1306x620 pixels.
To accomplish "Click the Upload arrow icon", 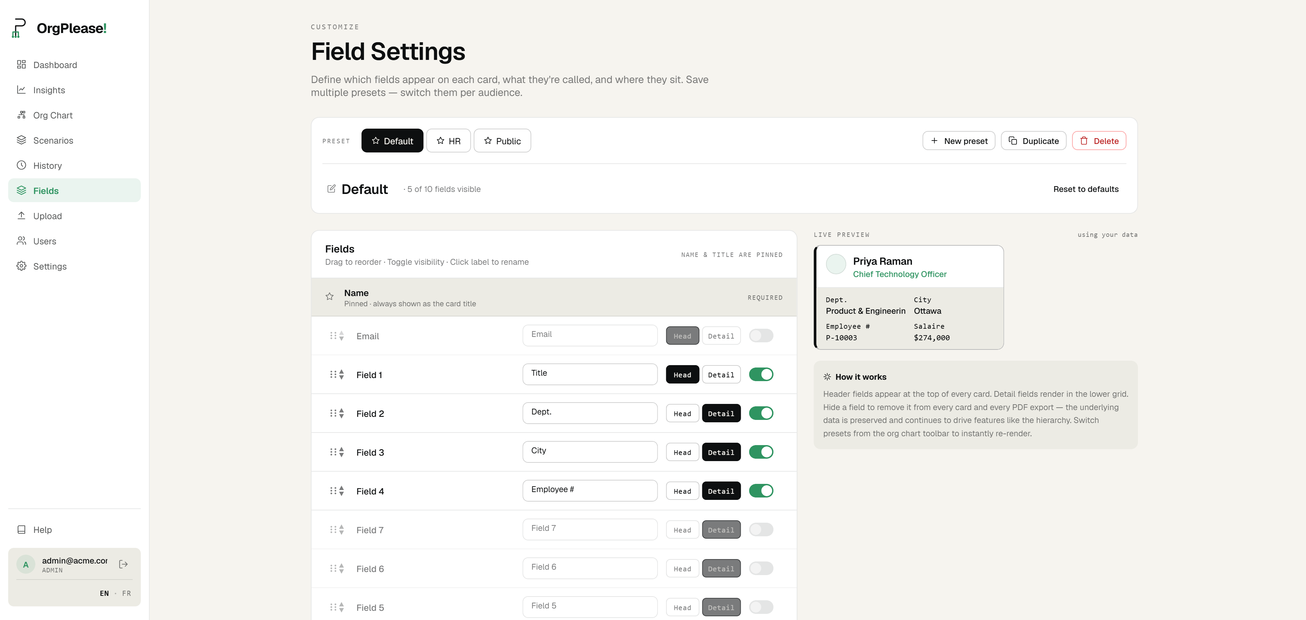I will [21, 216].
